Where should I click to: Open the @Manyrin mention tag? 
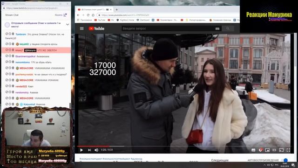[x=30, y=50]
